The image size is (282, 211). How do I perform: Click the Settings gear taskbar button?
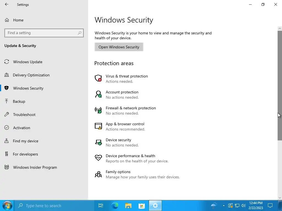(x=155, y=206)
